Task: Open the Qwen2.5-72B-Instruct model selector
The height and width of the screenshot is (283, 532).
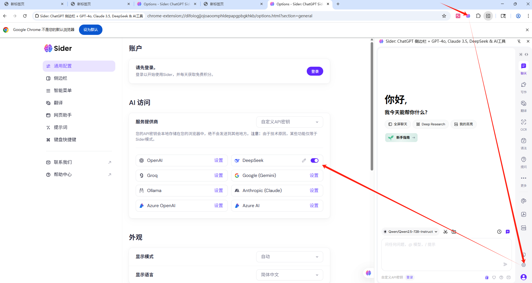Action: click(x=410, y=232)
